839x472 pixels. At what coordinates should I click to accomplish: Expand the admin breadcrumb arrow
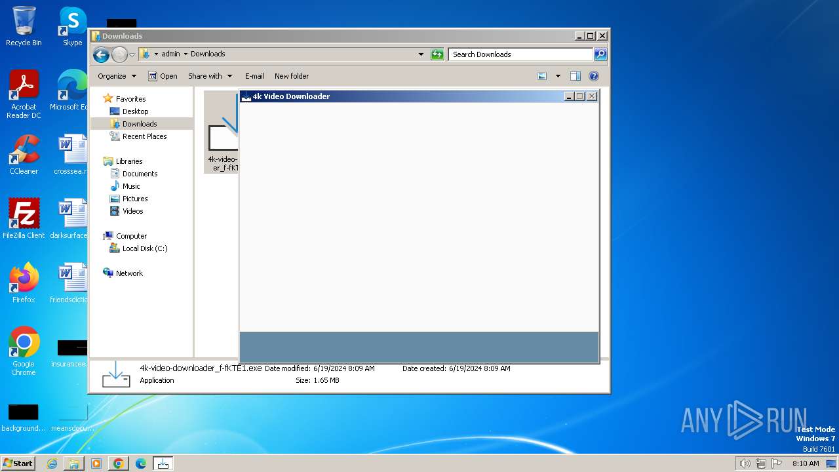point(185,54)
